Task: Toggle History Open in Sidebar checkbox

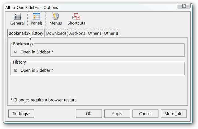Action: pos(16,70)
